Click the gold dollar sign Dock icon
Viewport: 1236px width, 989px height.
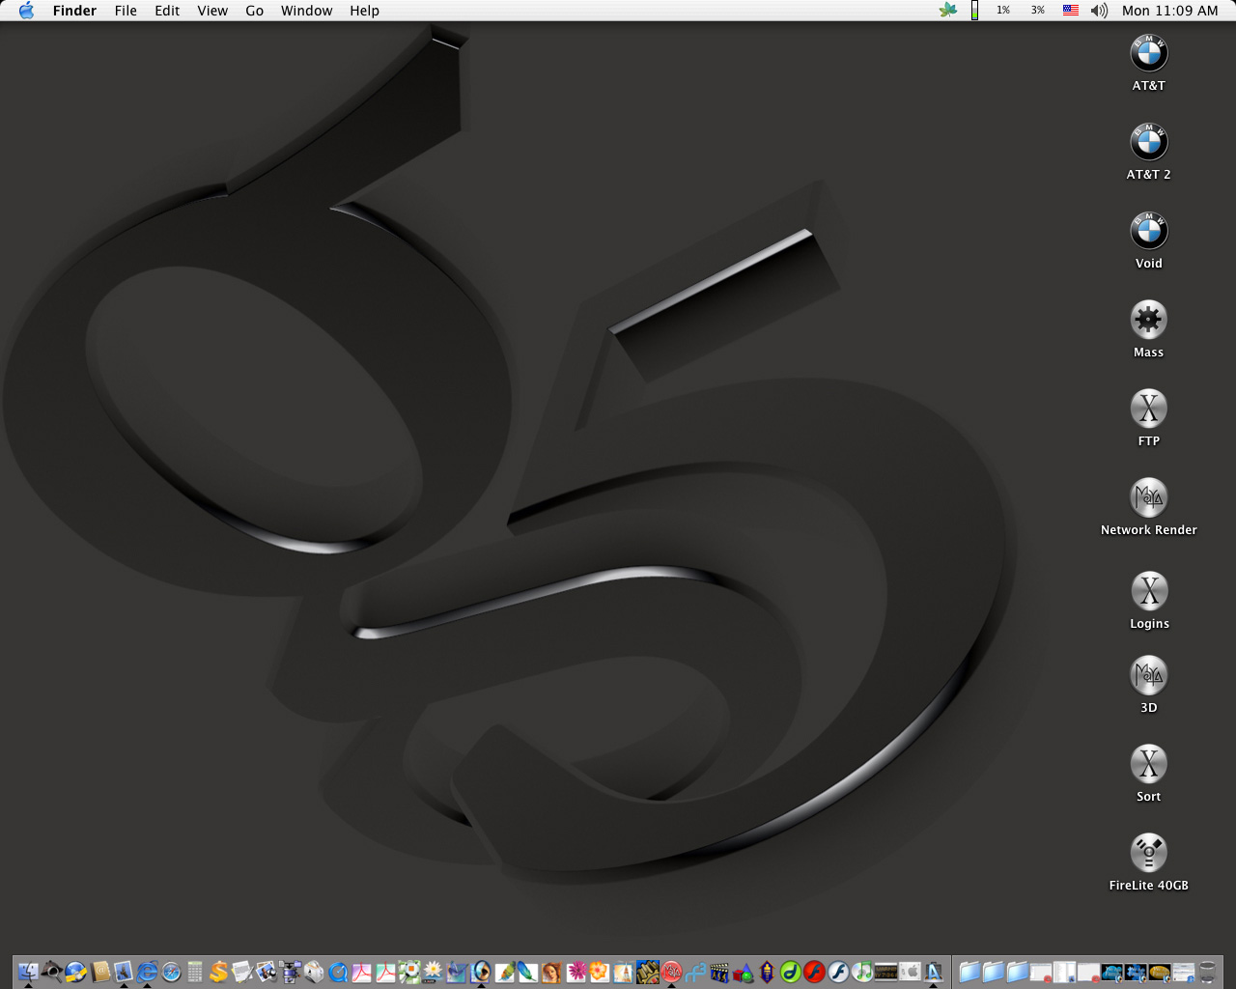218,971
